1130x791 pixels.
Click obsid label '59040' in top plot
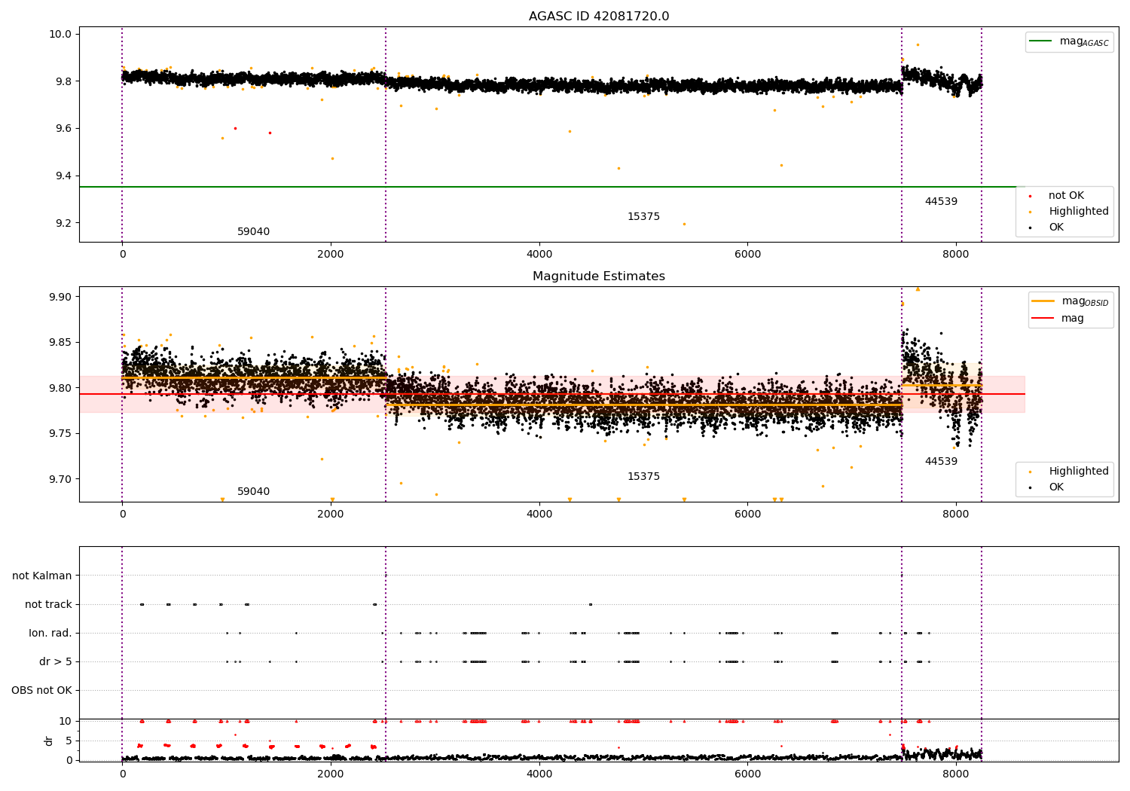point(253,232)
